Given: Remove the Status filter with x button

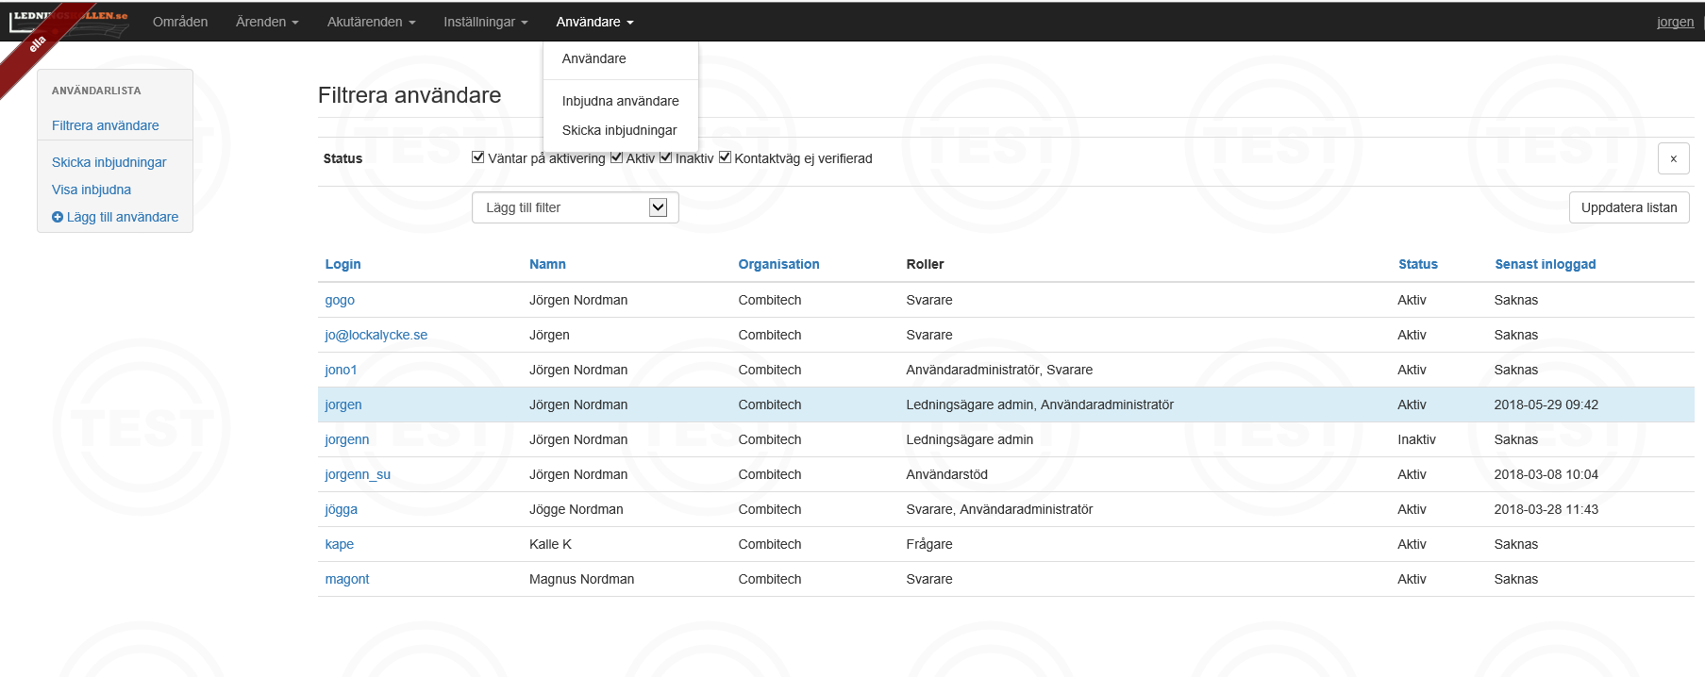Looking at the screenshot, I should pos(1673,158).
